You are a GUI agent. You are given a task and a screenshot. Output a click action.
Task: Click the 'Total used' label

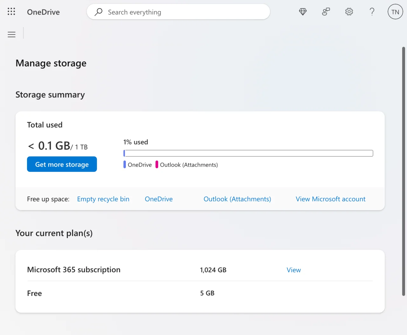[45, 125]
